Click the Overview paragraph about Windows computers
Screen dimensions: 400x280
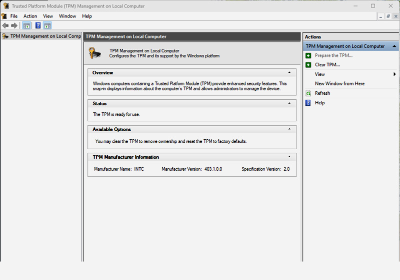(x=189, y=86)
